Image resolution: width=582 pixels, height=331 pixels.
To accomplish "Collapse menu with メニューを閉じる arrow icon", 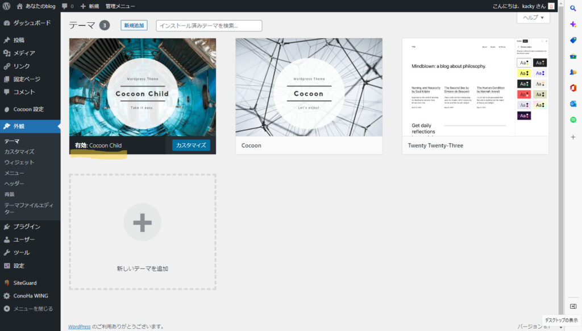I will (7, 309).
